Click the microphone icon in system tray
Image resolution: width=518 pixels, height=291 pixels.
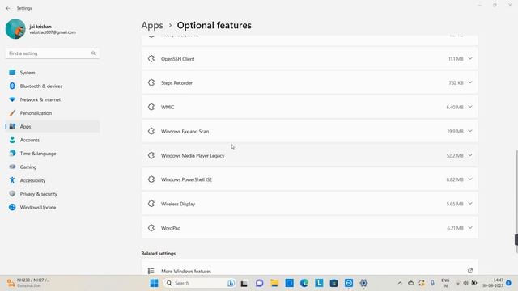tap(432, 283)
